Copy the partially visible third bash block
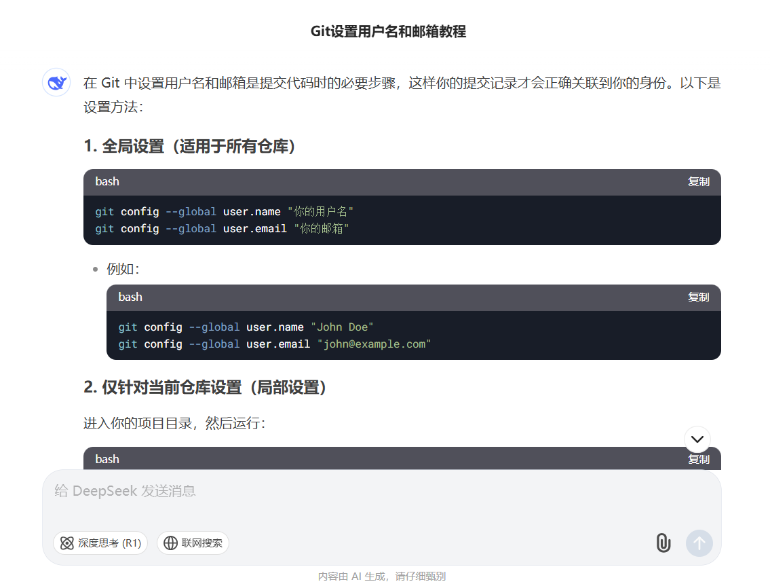The image size is (770, 584). [698, 460]
